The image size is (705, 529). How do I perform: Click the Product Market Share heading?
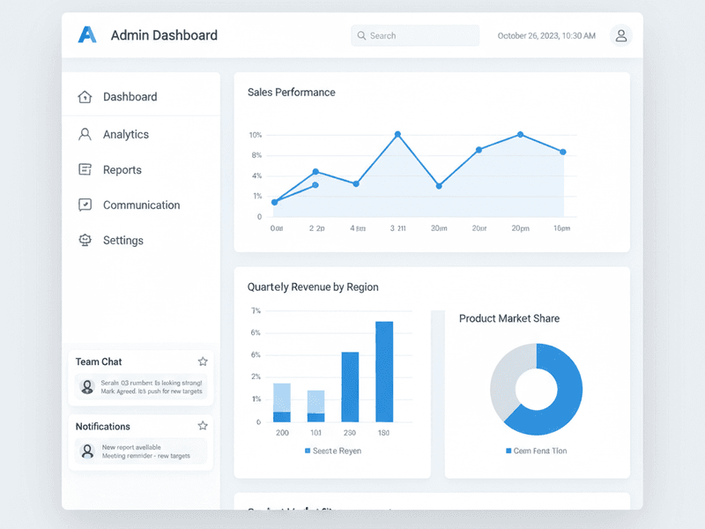click(509, 318)
